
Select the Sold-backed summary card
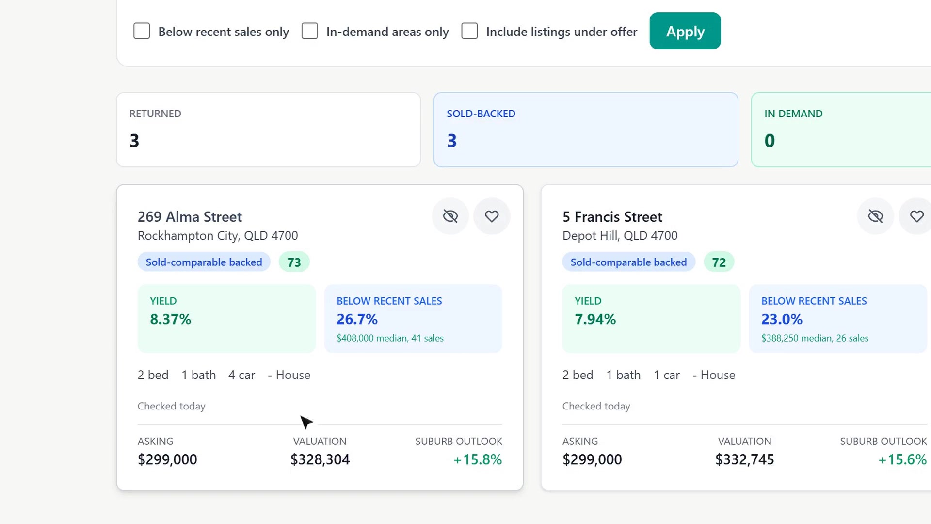pyautogui.click(x=586, y=130)
